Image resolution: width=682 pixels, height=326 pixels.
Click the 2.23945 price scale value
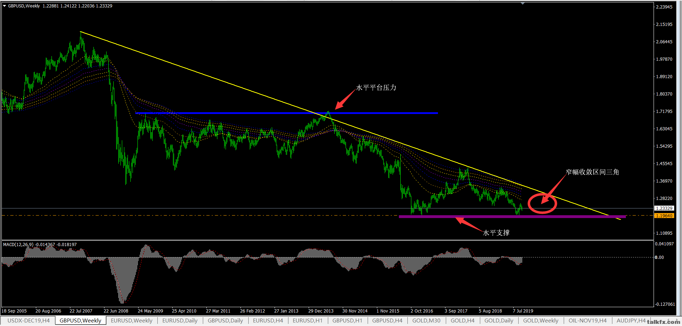pos(664,7)
